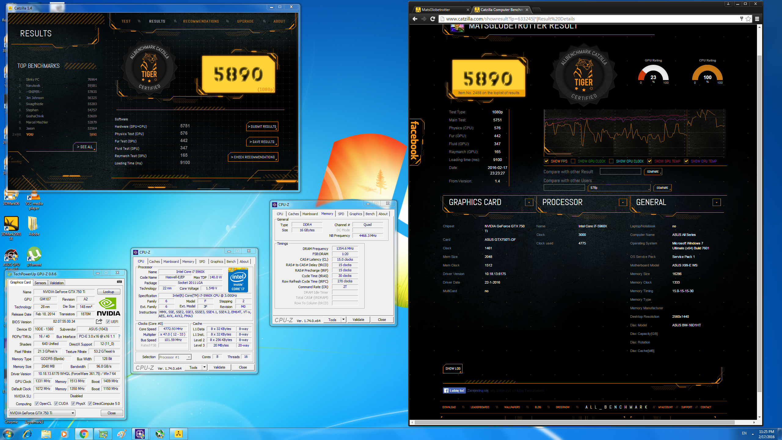Toggle the OpenCL checkbox in GPU-Z

(37, 404)
